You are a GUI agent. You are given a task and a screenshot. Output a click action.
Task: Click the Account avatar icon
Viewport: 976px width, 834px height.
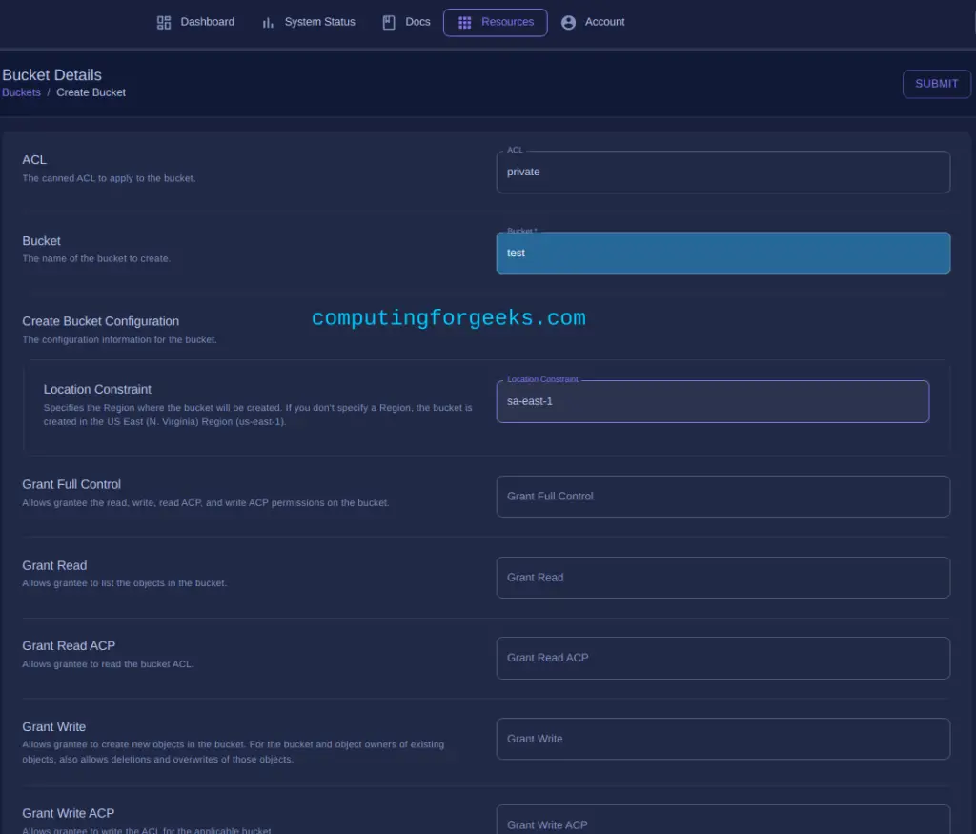click(x=568, y=23)
